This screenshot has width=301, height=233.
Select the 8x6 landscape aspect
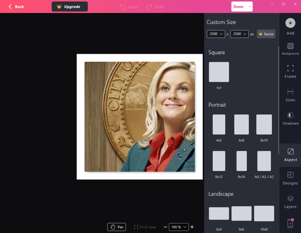[241, 213]
